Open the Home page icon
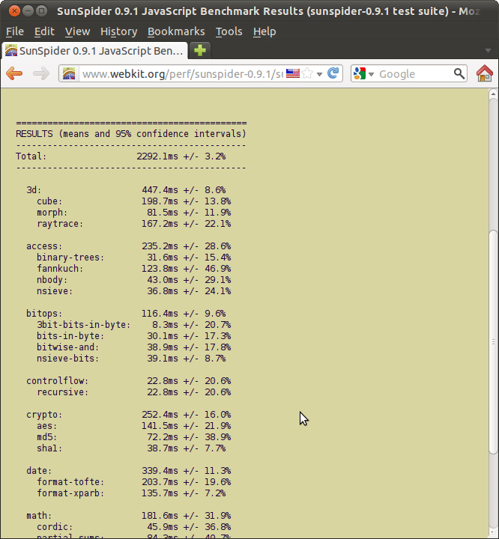The width and height of the screenshot is (499, 539). tap(485, 73)
